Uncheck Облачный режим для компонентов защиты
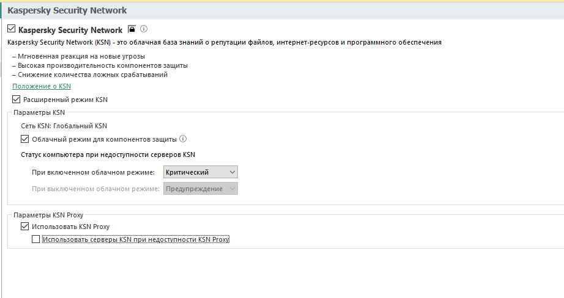The height and width of the screenshot is (298, 564). pyautogui.click(x=25, y=139)
